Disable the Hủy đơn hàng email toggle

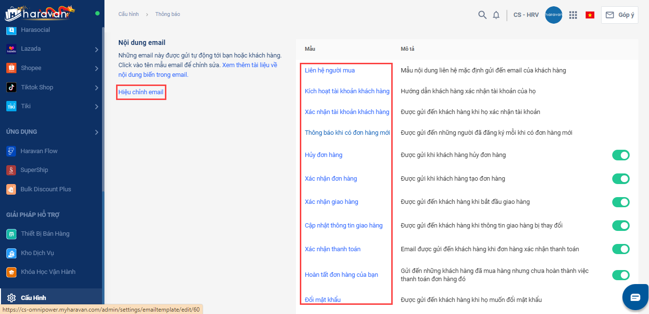click(620, 155)
